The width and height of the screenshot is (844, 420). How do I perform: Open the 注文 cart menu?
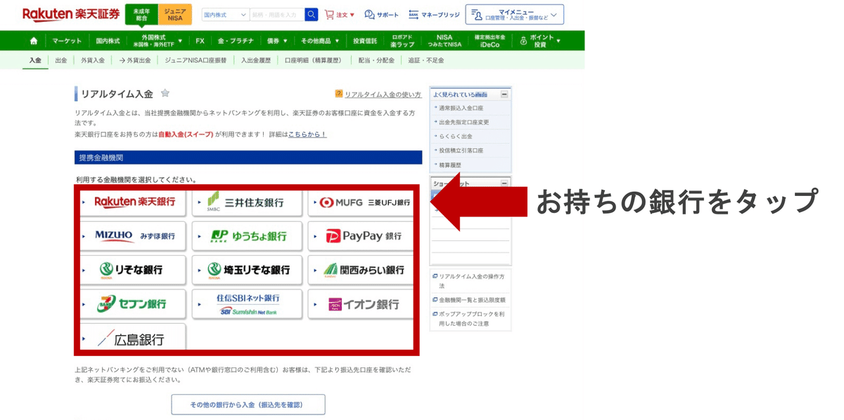(340, 14)
